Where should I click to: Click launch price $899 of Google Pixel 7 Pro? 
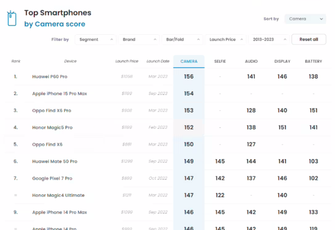127,178
